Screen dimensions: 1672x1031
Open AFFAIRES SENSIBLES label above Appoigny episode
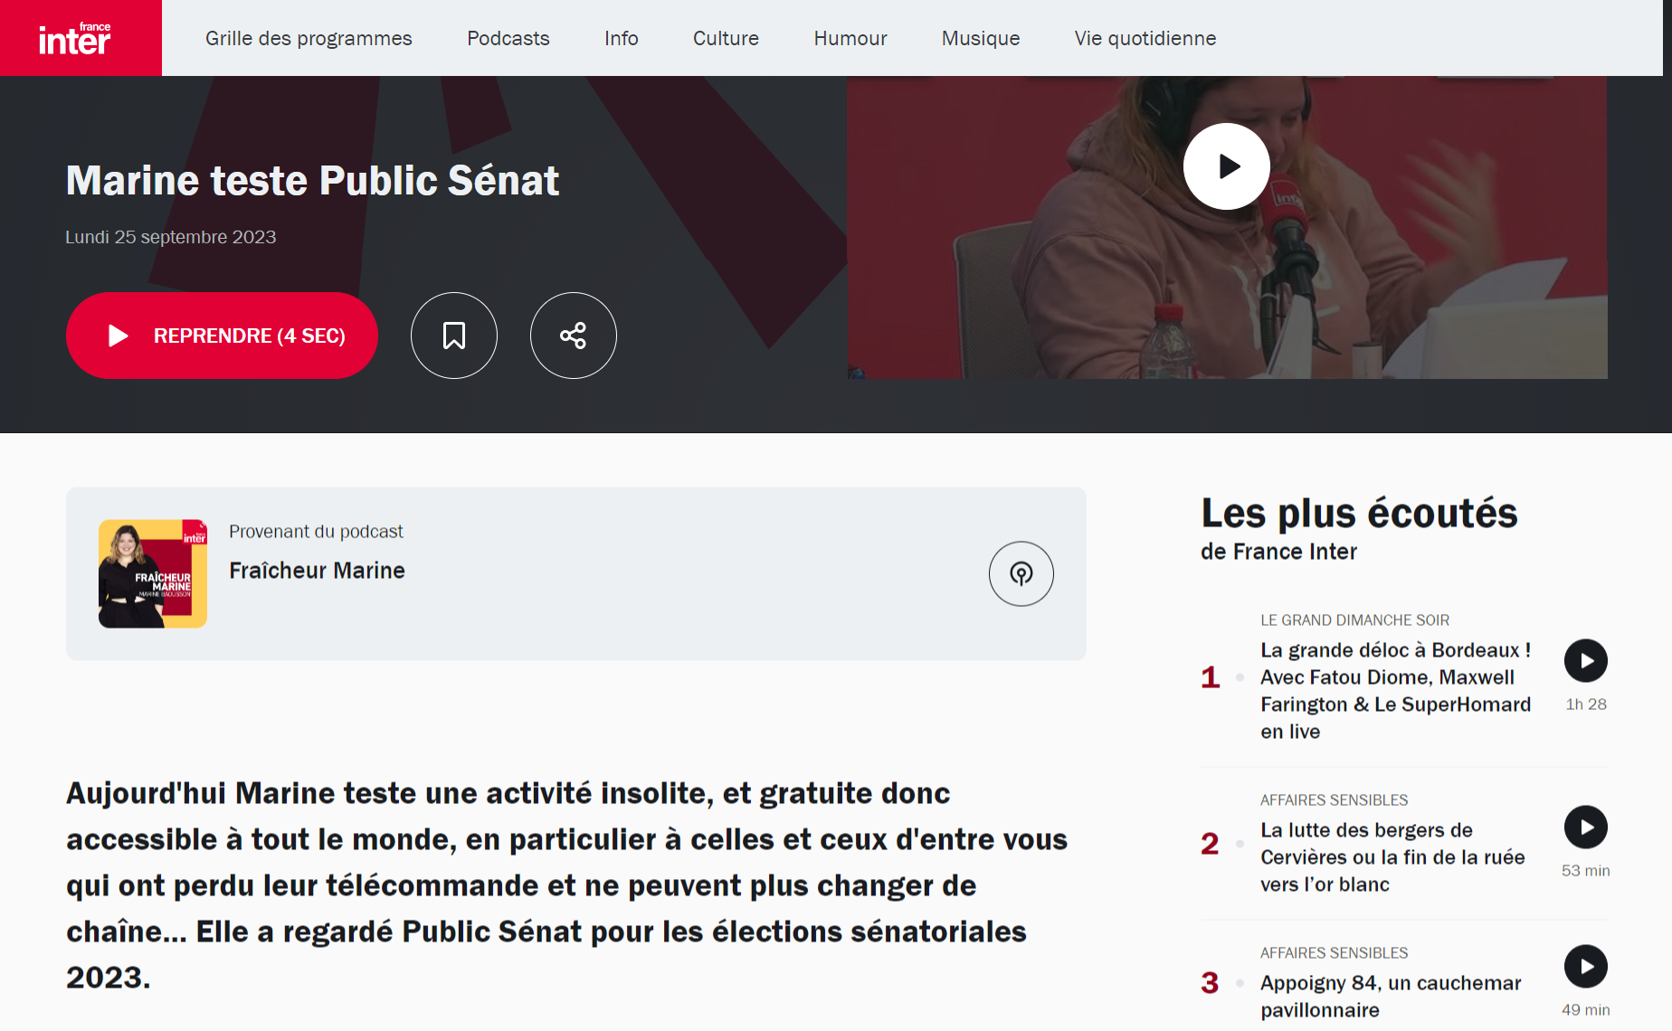(x=1335, y=953)
